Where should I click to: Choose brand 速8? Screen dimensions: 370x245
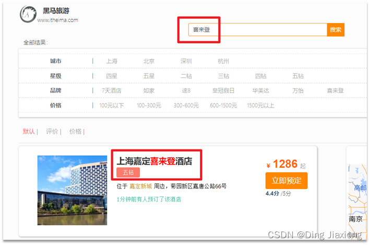(186, 90)
